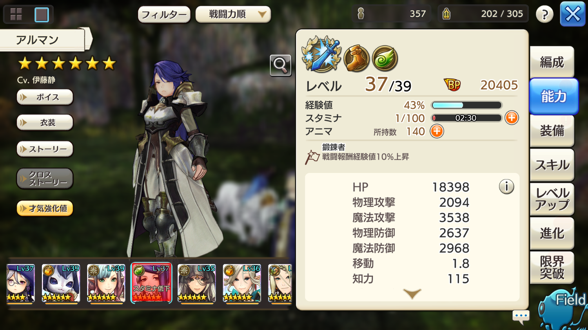Tap the sword laurel class icon

[321, 54]
